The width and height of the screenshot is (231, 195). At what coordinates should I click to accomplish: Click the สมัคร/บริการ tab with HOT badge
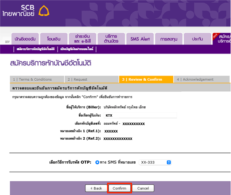(x=223, y=39)
